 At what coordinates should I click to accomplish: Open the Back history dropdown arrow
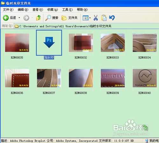click(19, 18)
